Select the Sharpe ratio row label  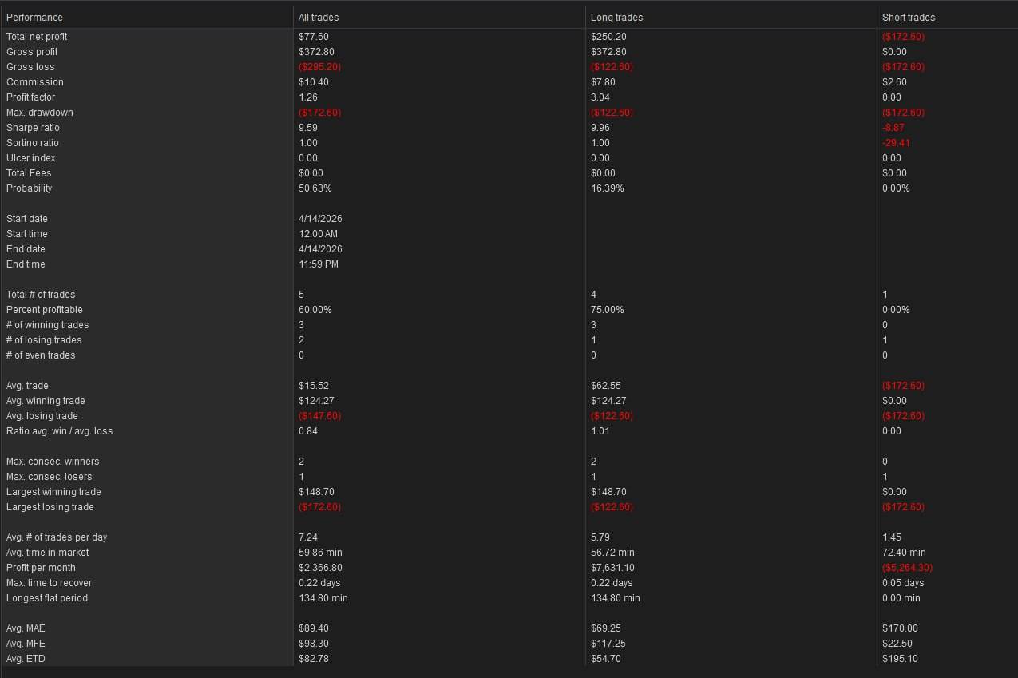tap(33, 128)
